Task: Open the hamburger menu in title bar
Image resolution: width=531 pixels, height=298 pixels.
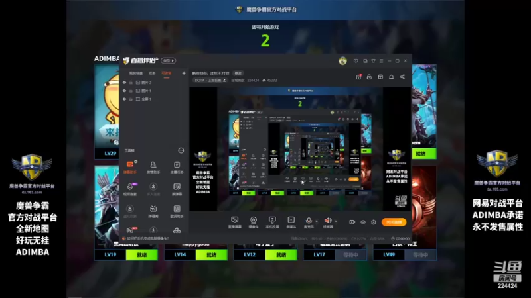Action: (x=381, y=61)
